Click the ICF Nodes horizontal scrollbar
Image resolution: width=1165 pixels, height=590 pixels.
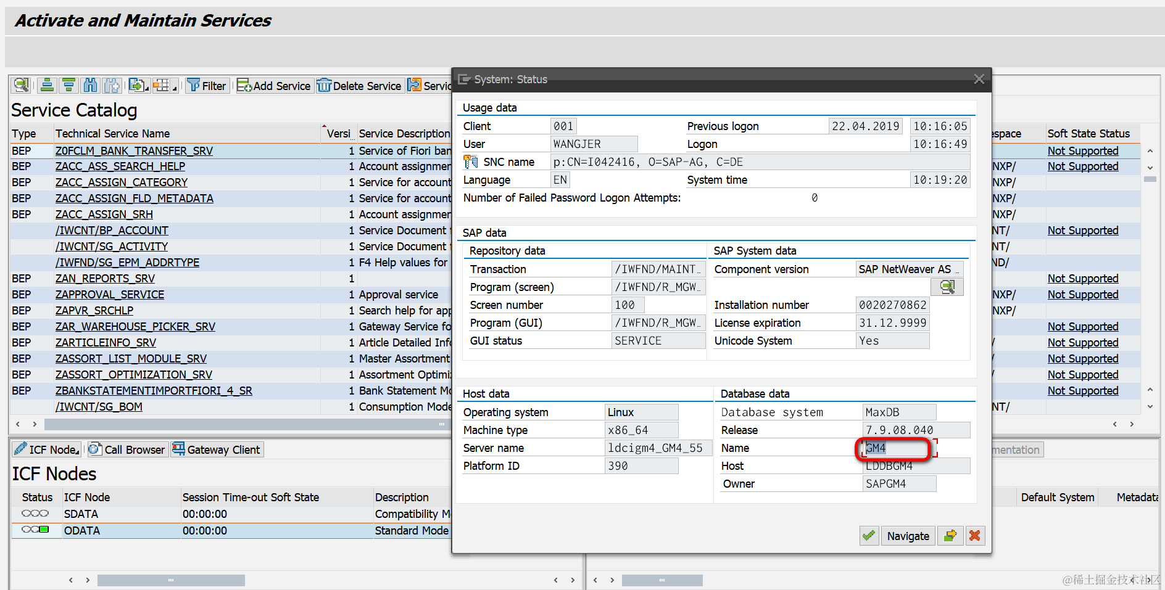171,580
